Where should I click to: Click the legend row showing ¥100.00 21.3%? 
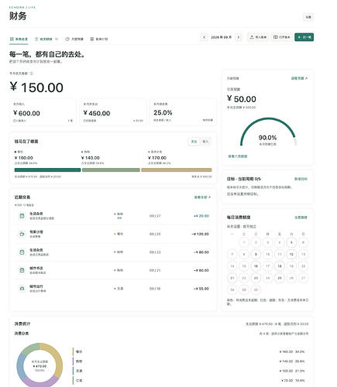(191, 371)
